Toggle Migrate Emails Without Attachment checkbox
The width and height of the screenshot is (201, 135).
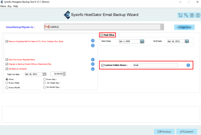(x=7, y=64)
